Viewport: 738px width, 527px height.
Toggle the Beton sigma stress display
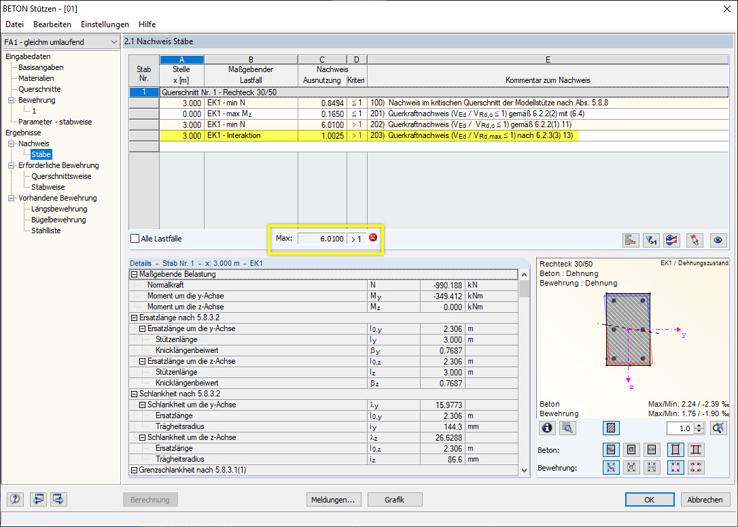click(x=631, y=449)
